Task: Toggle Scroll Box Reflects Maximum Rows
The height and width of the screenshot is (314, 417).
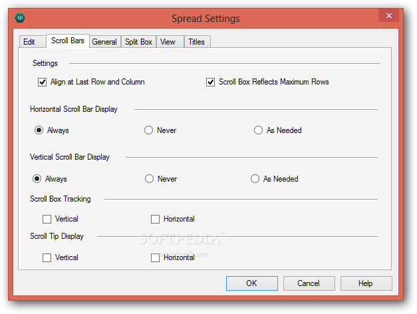Action: click(211, 82)
